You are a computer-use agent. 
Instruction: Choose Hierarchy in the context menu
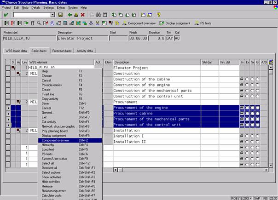point(70,145)
